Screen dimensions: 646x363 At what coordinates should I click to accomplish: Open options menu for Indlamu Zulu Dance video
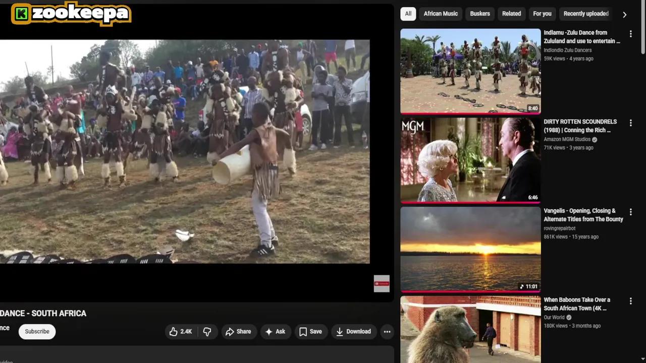pos(630,34)
